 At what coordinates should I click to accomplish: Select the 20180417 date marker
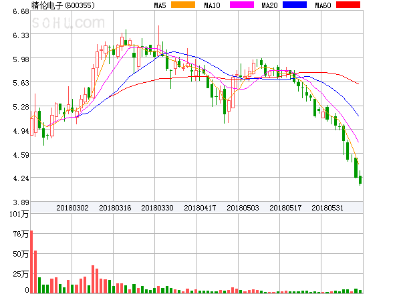[x=200, y=208]
